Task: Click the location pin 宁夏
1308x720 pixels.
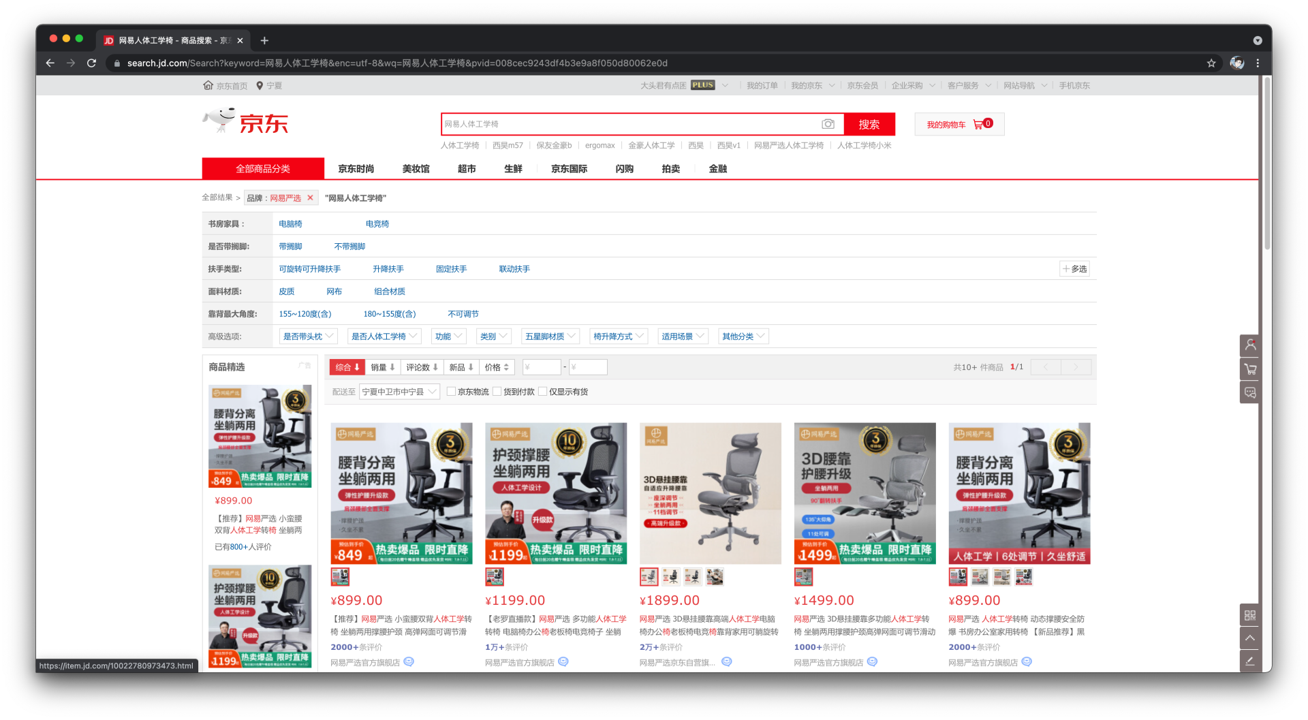Action: [269, 85]
